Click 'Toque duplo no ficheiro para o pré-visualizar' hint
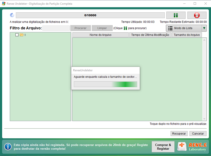The width and height of the screenshot is (211, 156). tap(178, 124)
